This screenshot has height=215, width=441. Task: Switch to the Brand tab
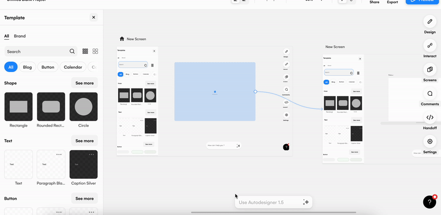(x=20, y=36)
